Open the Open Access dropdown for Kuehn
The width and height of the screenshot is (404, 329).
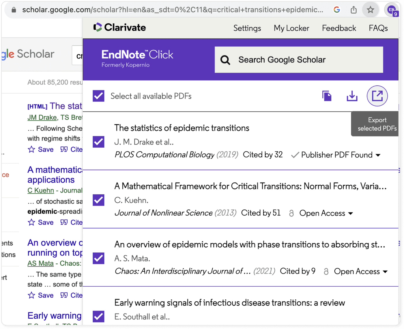351,213
